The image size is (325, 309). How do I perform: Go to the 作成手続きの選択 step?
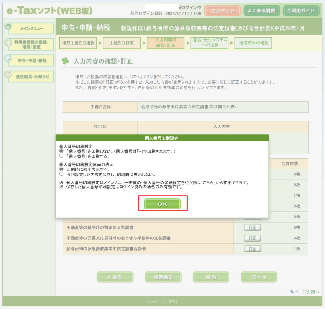78,43
